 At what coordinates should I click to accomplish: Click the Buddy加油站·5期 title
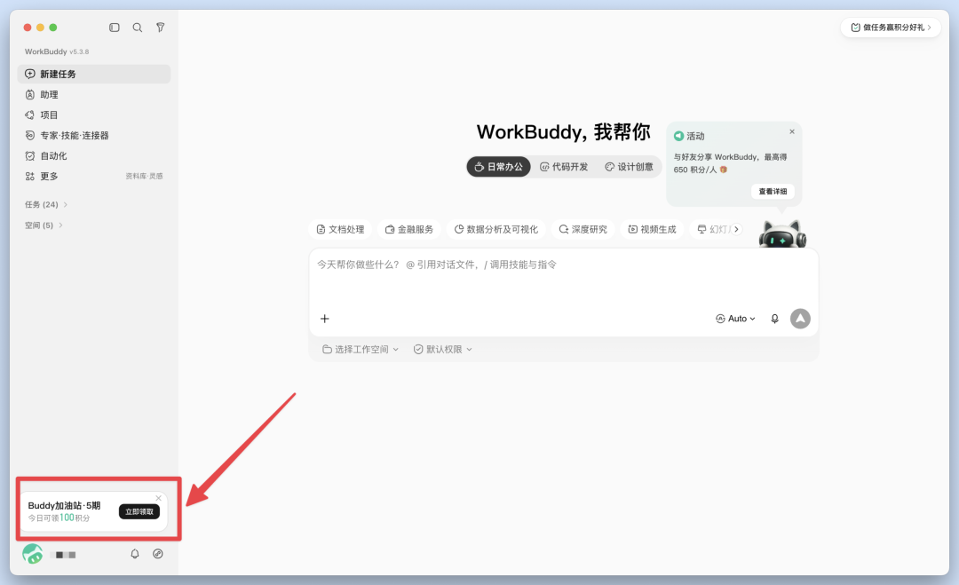(x=64, y=505)
